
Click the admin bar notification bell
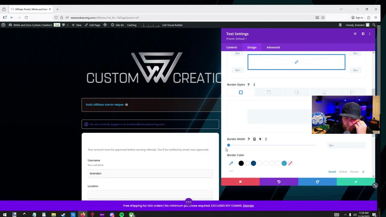[x=340, y=25]
